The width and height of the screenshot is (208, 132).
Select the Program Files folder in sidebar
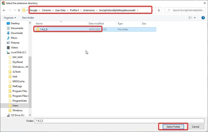[20, 91]
